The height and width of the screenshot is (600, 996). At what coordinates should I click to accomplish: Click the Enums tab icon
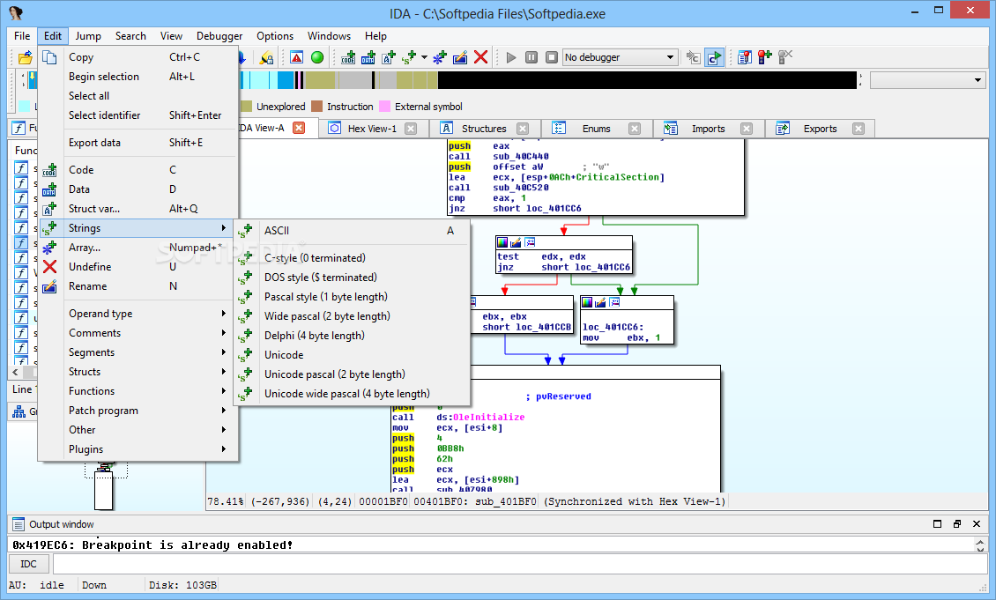(558, 129)
